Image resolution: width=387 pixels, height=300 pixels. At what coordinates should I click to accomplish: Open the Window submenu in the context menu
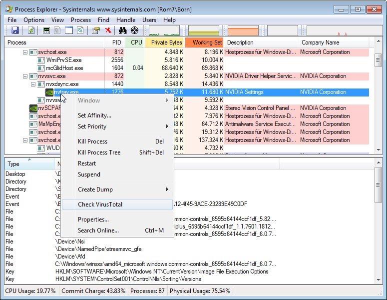[117, 100]
